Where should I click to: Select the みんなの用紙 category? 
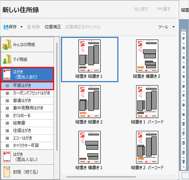point(27,45)
